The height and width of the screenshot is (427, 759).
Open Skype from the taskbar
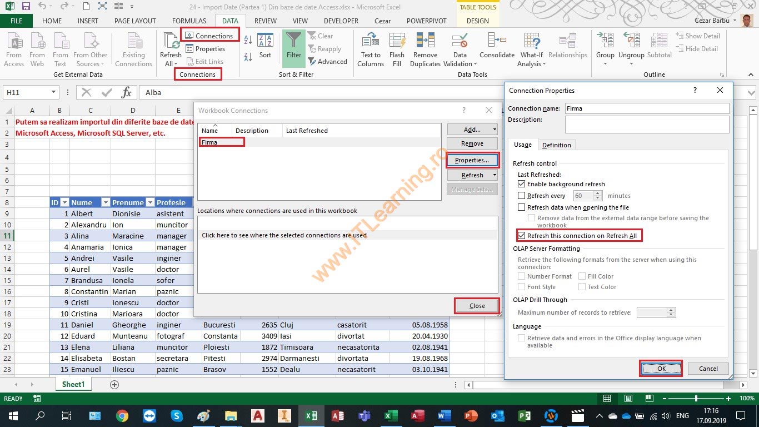[177, 416]
